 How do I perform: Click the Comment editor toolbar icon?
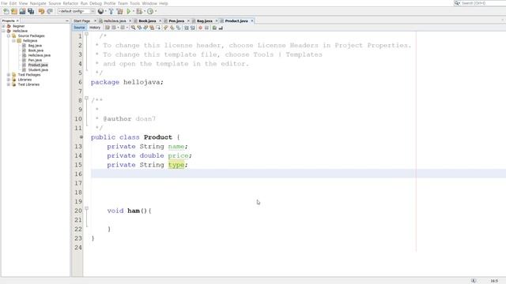coord(214,28)
